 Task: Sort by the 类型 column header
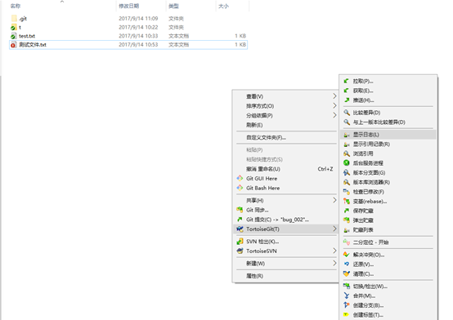[173, 6]
